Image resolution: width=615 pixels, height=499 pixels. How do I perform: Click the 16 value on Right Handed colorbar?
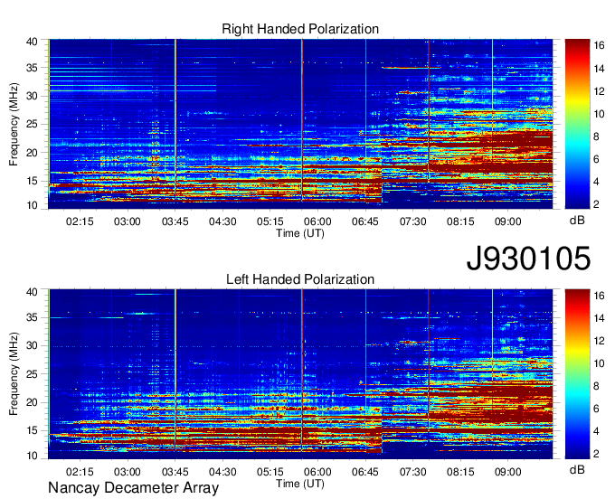click(599, 45)
